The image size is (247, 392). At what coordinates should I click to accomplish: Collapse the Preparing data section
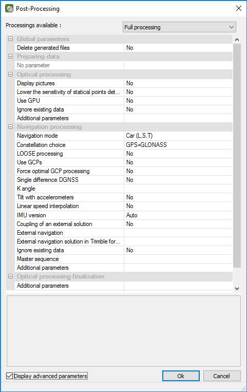10,56
